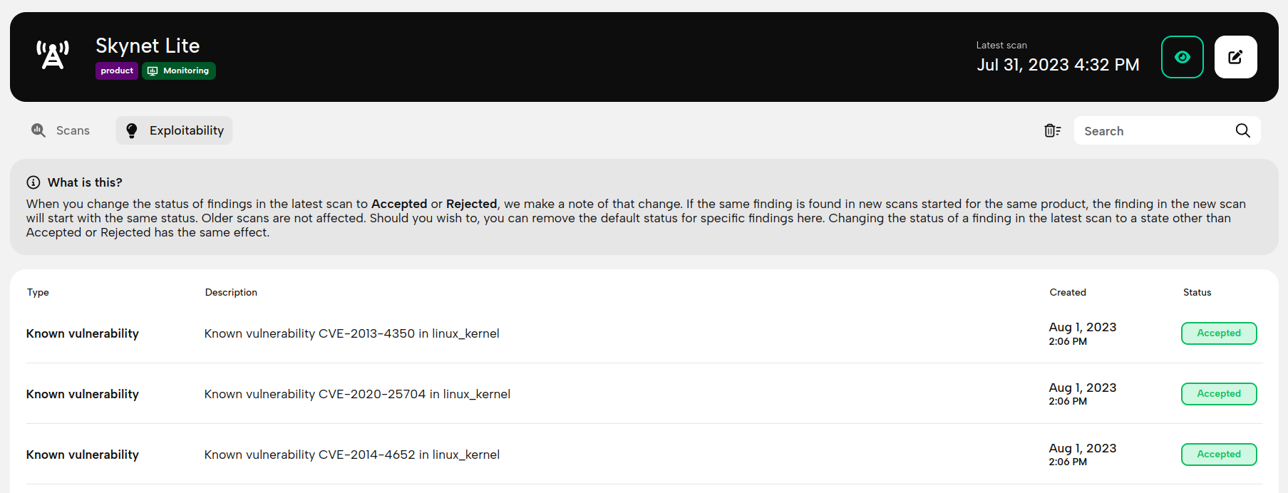Open Accepted status for CVE-2013-4350

pyautogui.click(x=1219, y=333)
